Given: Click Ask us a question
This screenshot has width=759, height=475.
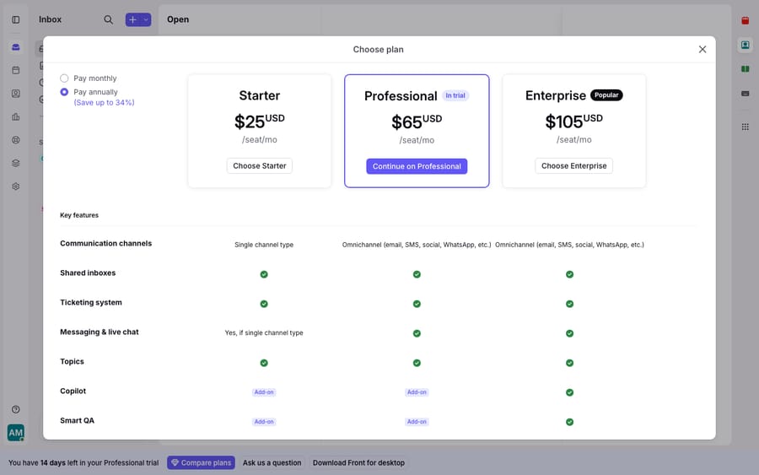Looking at the screenshot, I should coord(272,463).
